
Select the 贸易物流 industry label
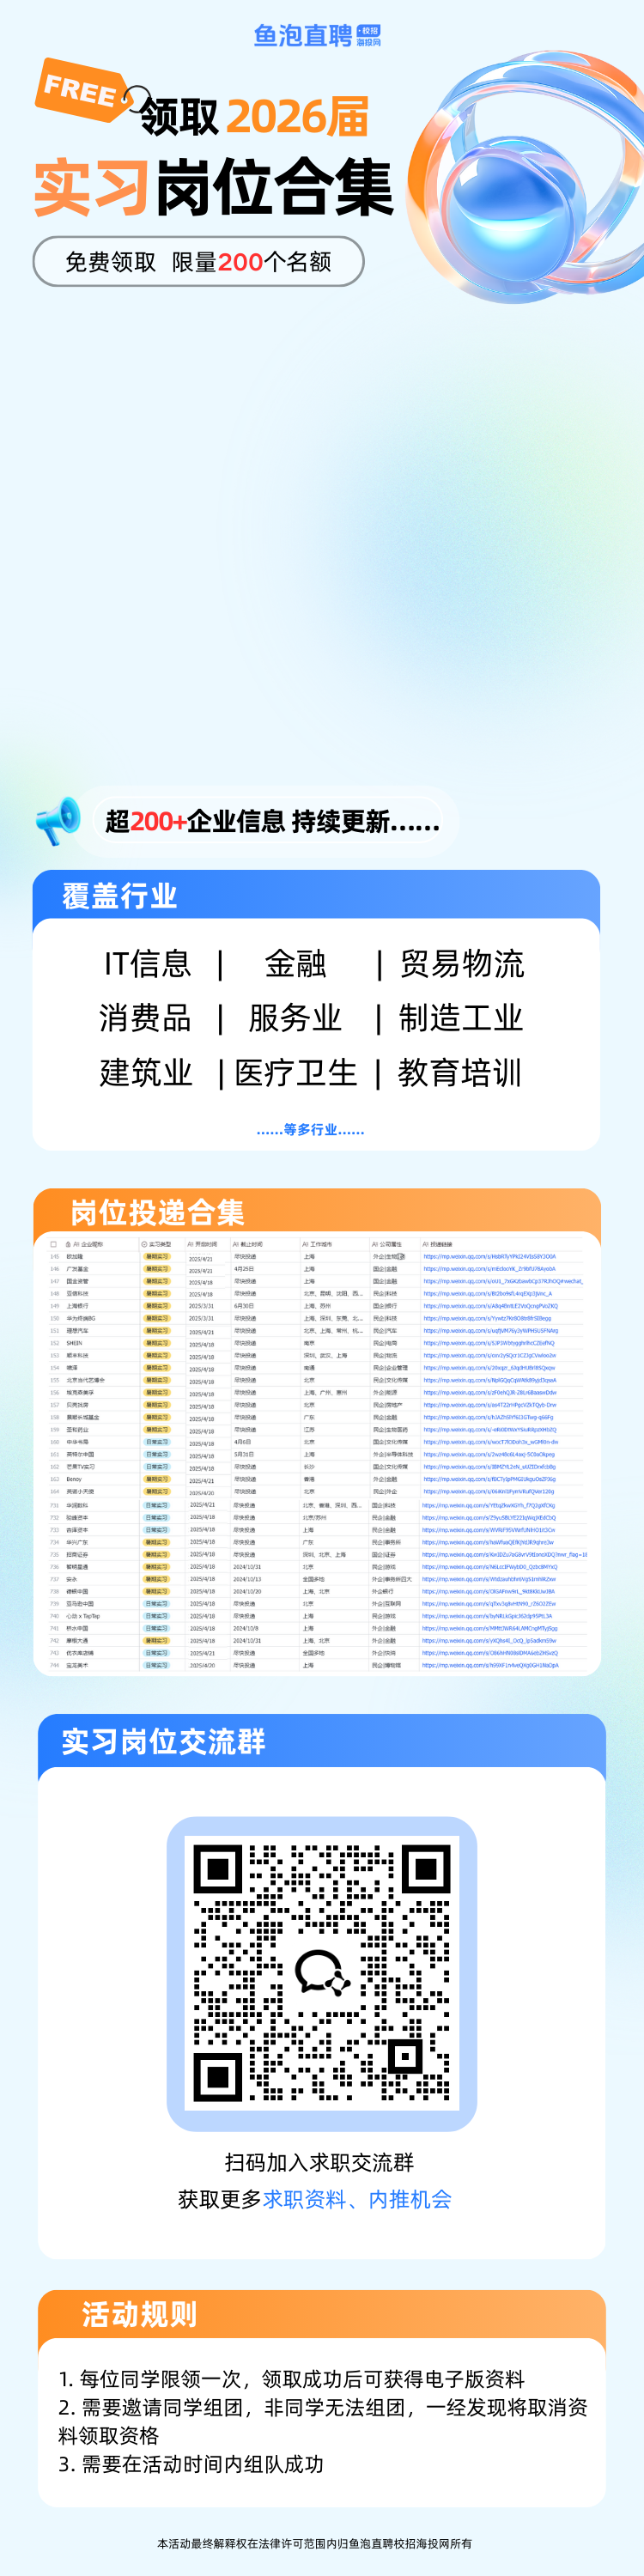point(461,964)
